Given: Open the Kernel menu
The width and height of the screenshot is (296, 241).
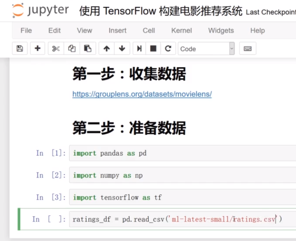Looking at the screenshot, I should 182,31.
